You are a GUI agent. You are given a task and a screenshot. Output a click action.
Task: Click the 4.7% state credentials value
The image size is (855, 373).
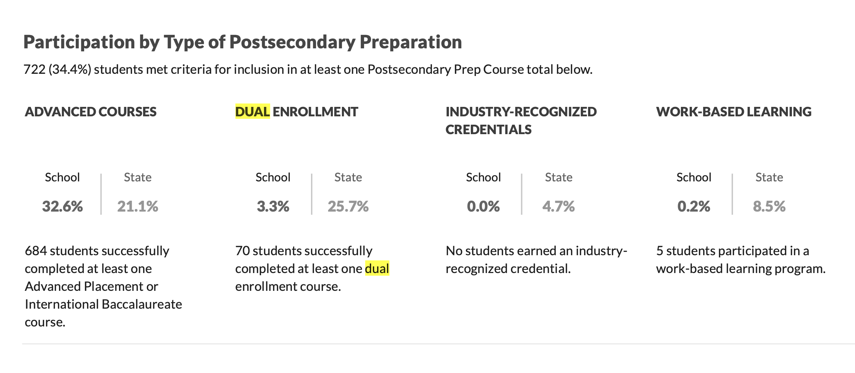point(559,206)
